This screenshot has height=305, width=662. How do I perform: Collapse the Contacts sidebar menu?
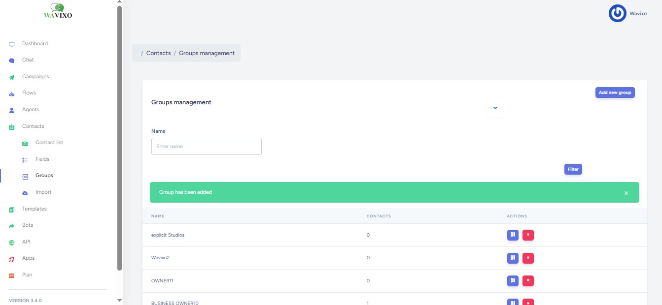coord(33,126)
